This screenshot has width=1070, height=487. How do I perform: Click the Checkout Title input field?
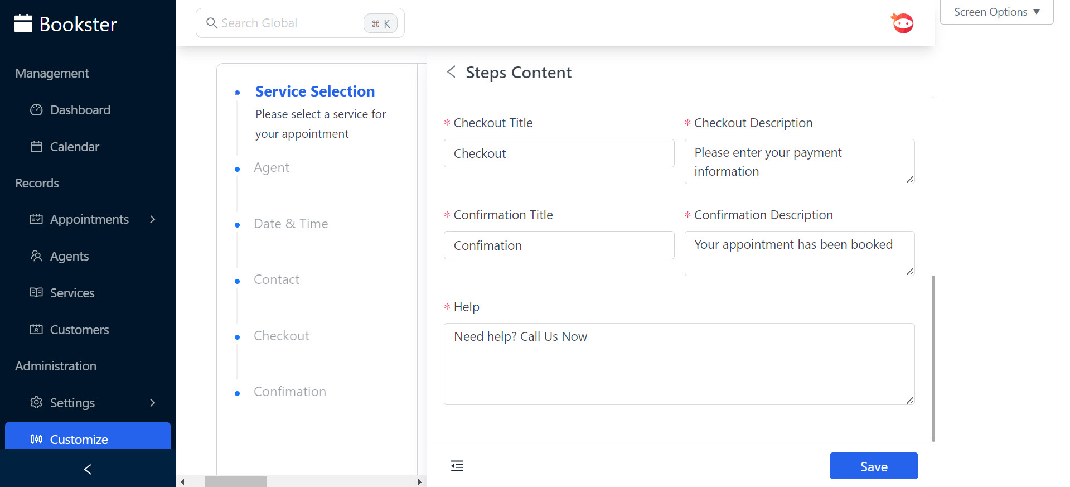[x=559, y=153]
